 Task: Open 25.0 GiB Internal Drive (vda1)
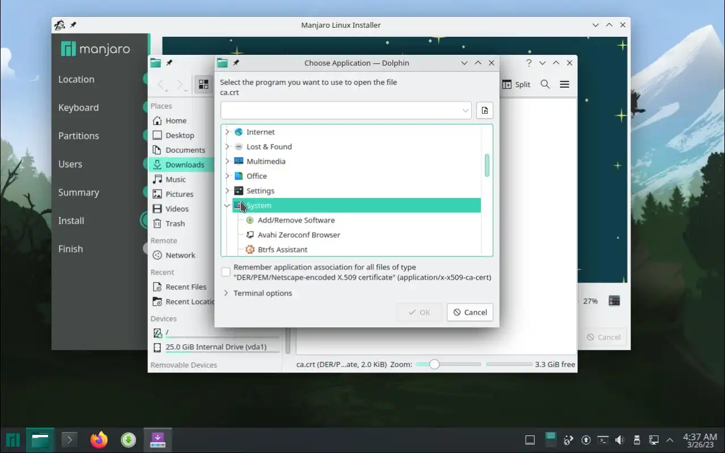215,347
